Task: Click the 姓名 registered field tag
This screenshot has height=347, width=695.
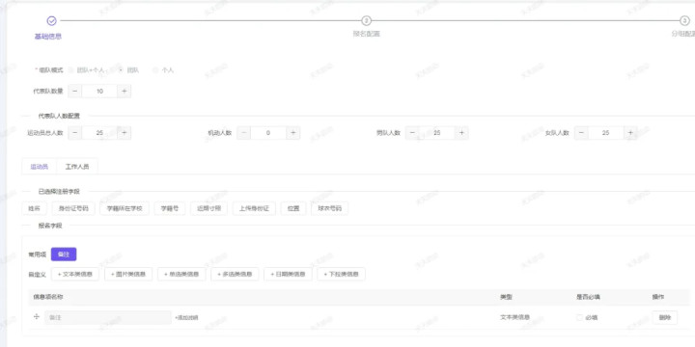Action: 34,208
